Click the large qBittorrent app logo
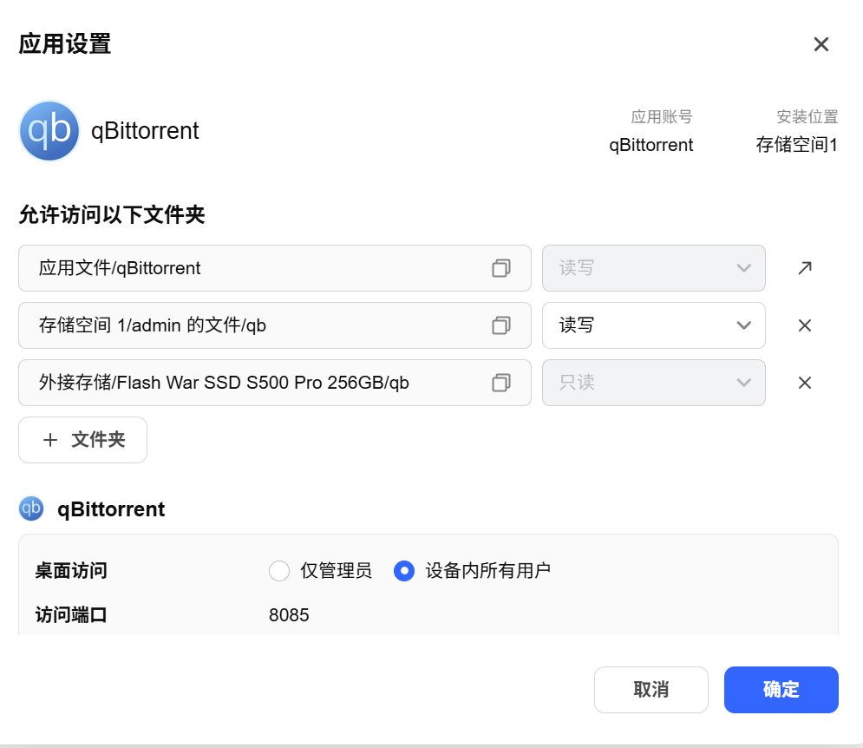Screen dimensions: 863x748 49,131
